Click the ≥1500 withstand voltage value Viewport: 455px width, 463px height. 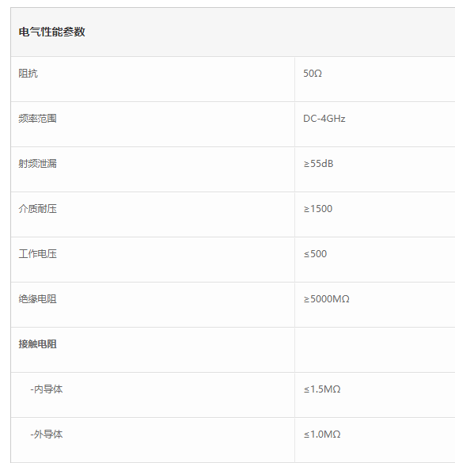tap(317, 209)
